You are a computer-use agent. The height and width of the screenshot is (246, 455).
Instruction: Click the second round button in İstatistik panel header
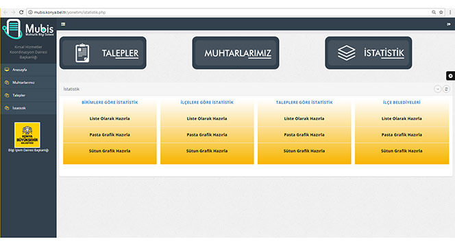pos(446,89)
